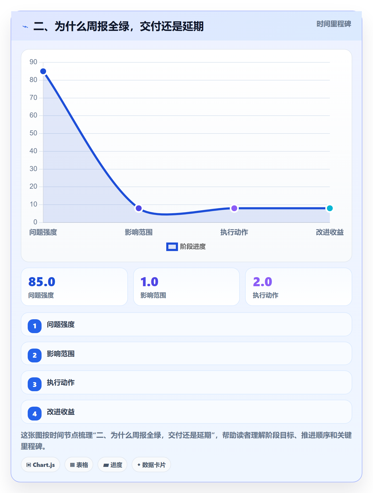Viewport: 373px width, 493px height.
Task: Click step badge number 4
Action: [x=35, y=414]
